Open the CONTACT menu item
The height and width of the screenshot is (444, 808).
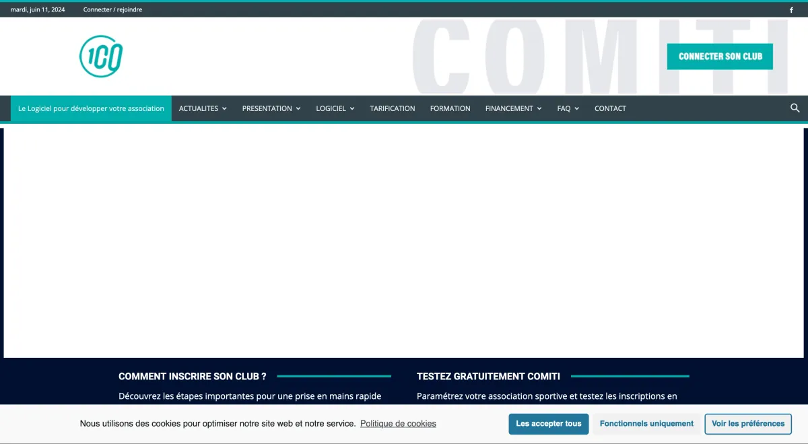pos(610,108)
